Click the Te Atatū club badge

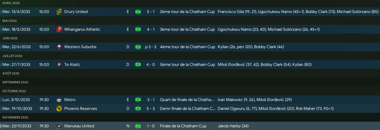59,64
